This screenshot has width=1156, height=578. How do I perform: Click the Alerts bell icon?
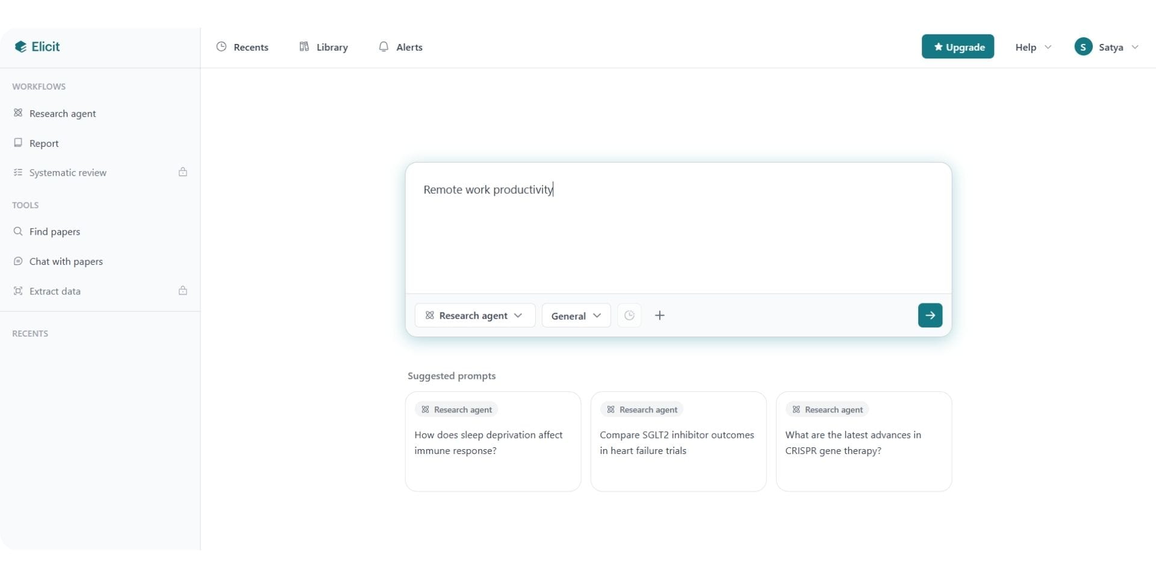coord(384,47)
